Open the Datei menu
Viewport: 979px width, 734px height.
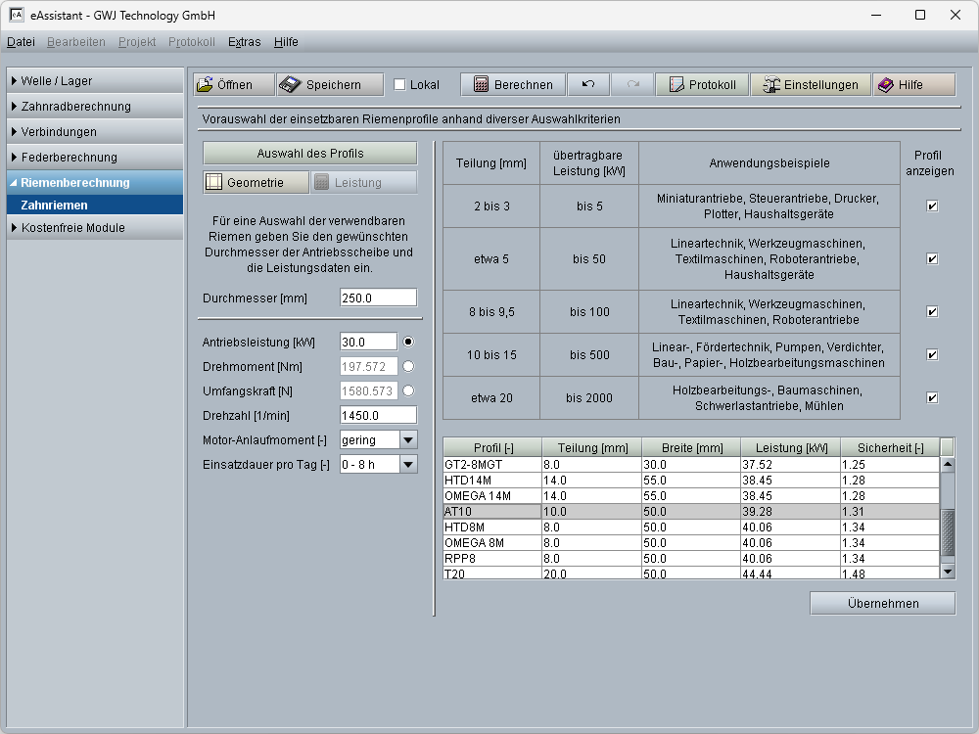point(21,42)
